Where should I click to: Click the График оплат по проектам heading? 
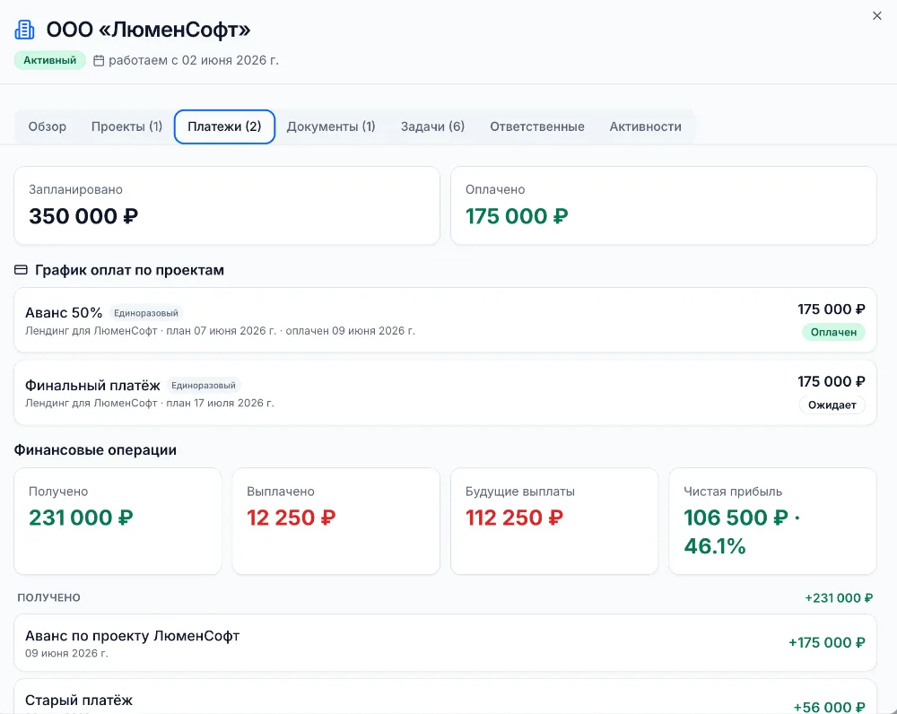[x=129, y=270]
